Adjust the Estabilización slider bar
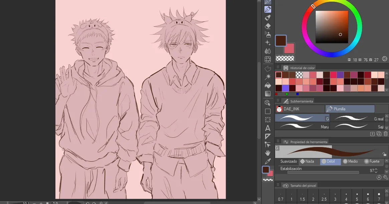389x204 pixels. 323,172
